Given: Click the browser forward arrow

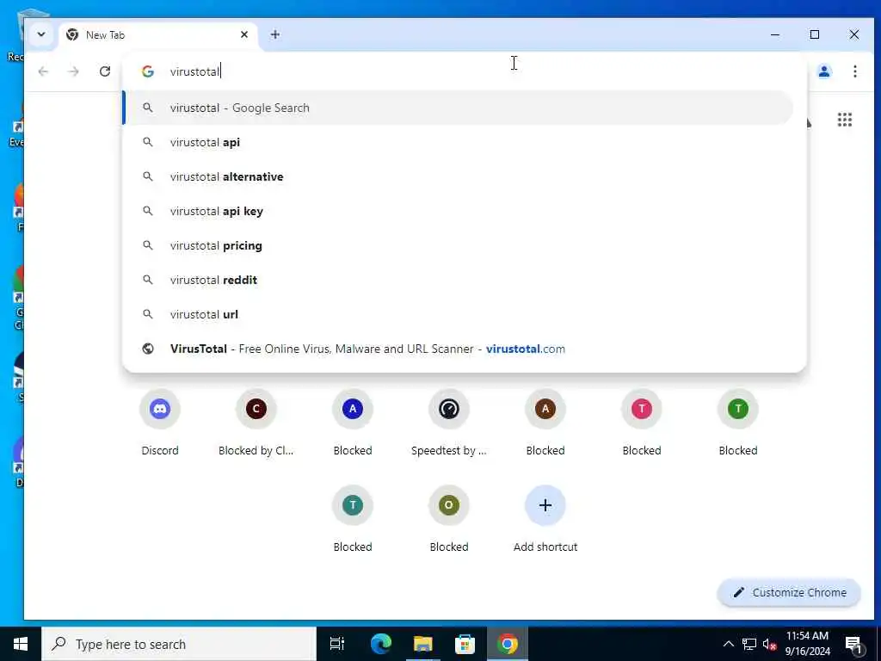Looking at the screenshot, I should (74, 71).
